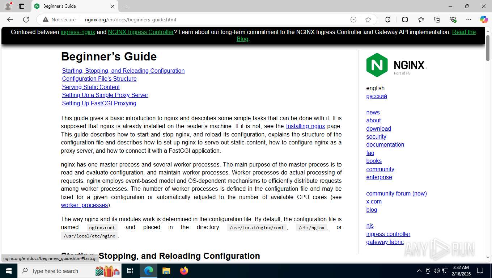Viewport: 492px width, 278px height.
Task: Jump to Starting, Stopping, and Reloading Configuration
Action: click(123, 71)
